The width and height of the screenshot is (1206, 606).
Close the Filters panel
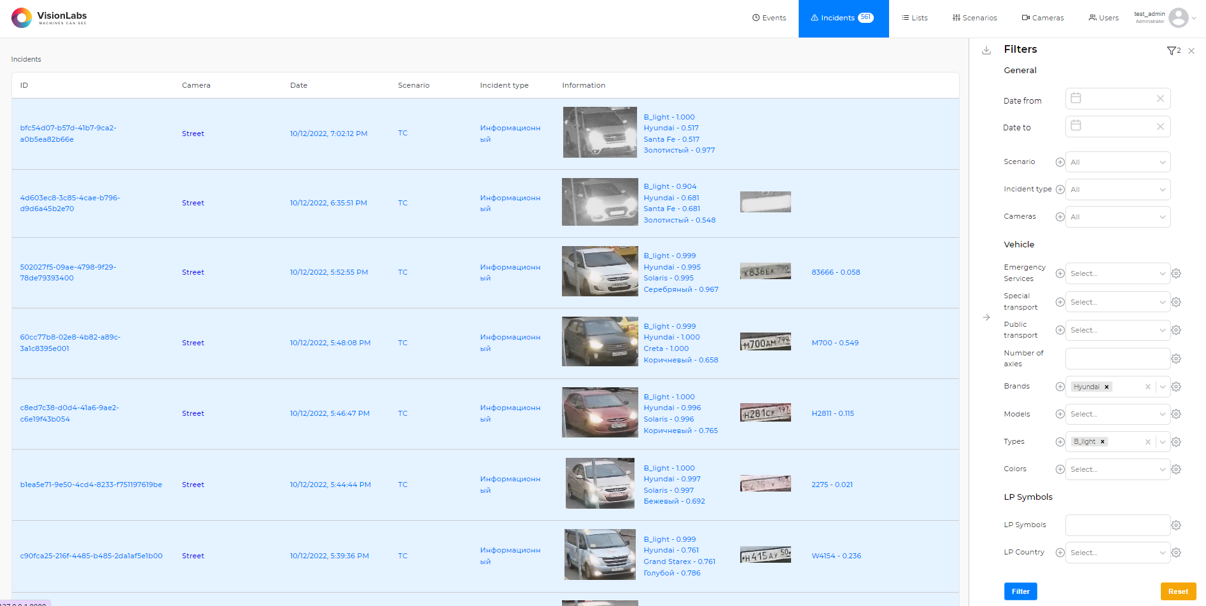point(1191,51)
